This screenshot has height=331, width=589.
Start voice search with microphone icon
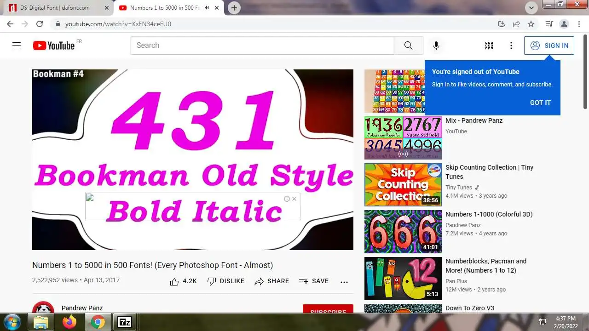[436, 45]
